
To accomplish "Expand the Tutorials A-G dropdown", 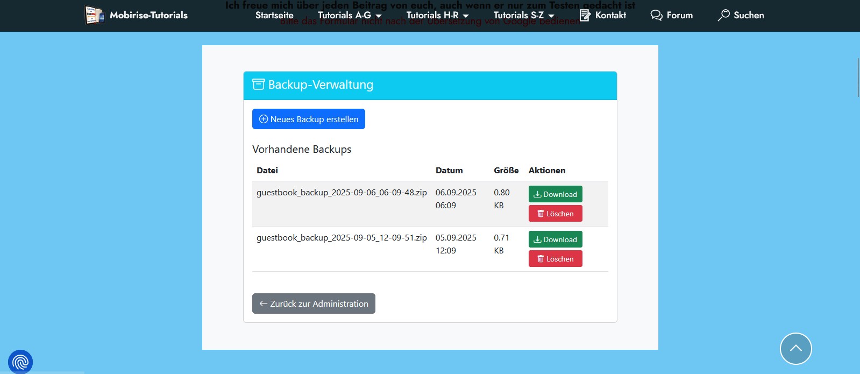I will (350, 15).
